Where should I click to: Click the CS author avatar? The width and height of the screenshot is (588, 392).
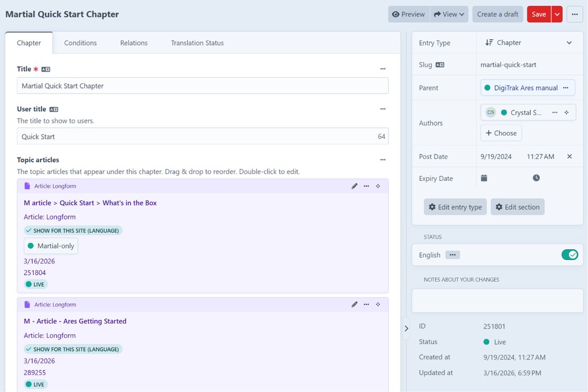click(491, 112)
